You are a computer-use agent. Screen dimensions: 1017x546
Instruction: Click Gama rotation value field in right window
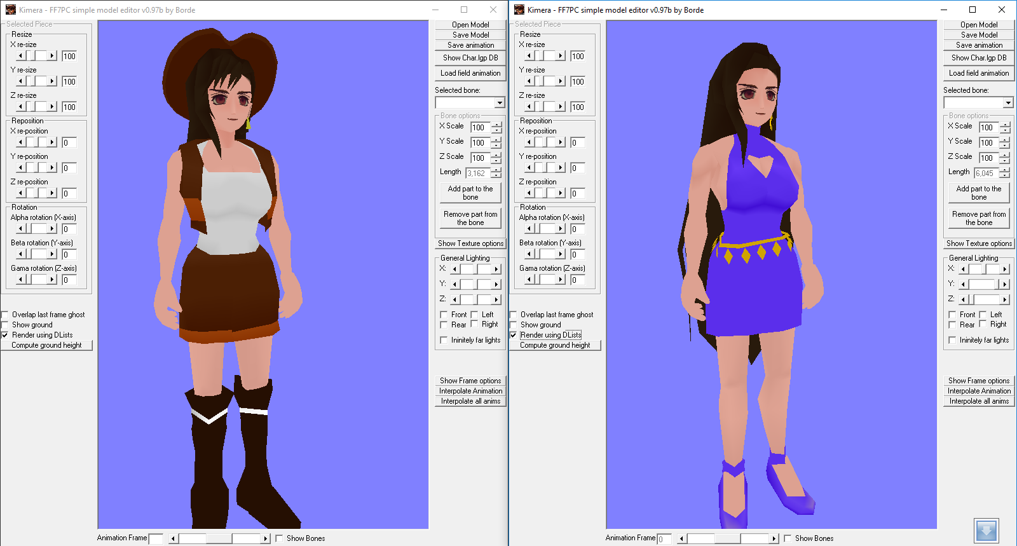pyautogui.click(x=578, y=280)
